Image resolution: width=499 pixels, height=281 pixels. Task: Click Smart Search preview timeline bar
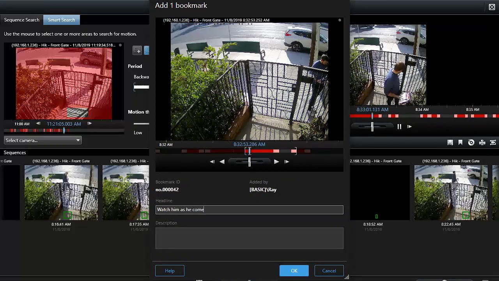pyautogui.click(x=64, y=130)
